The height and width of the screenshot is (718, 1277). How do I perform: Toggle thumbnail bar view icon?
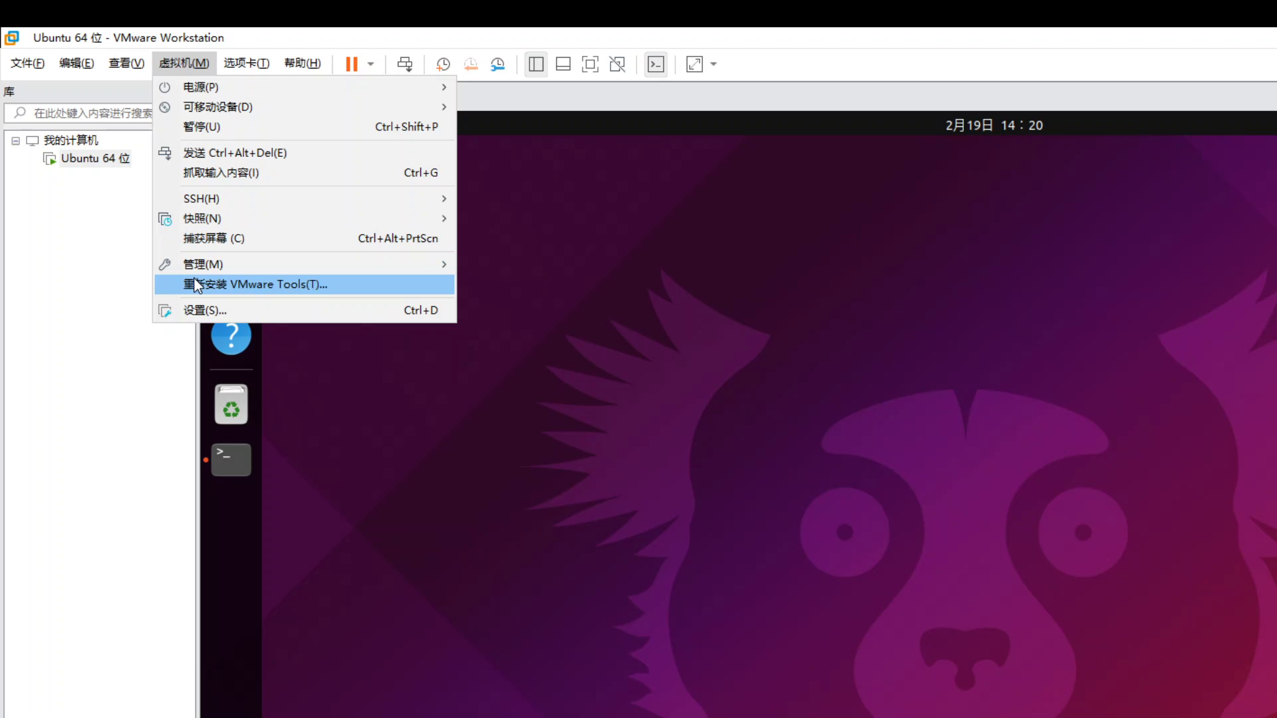[x=563, y=64]
